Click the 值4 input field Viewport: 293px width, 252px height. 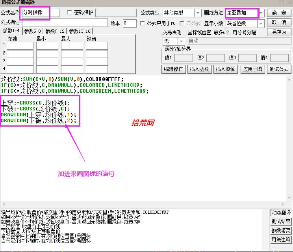tap(279, 58)
